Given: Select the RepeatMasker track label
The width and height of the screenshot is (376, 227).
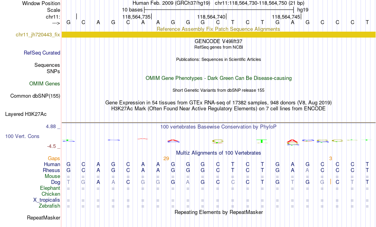Looking at the screenshot, I should point(44,218).
